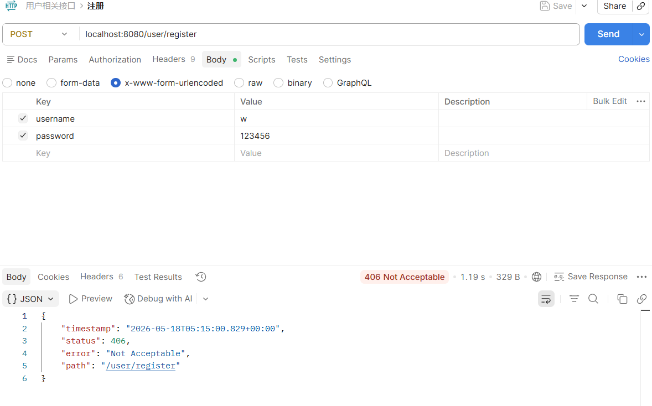
Task: Send the POST request
Action: click(608, 34)
